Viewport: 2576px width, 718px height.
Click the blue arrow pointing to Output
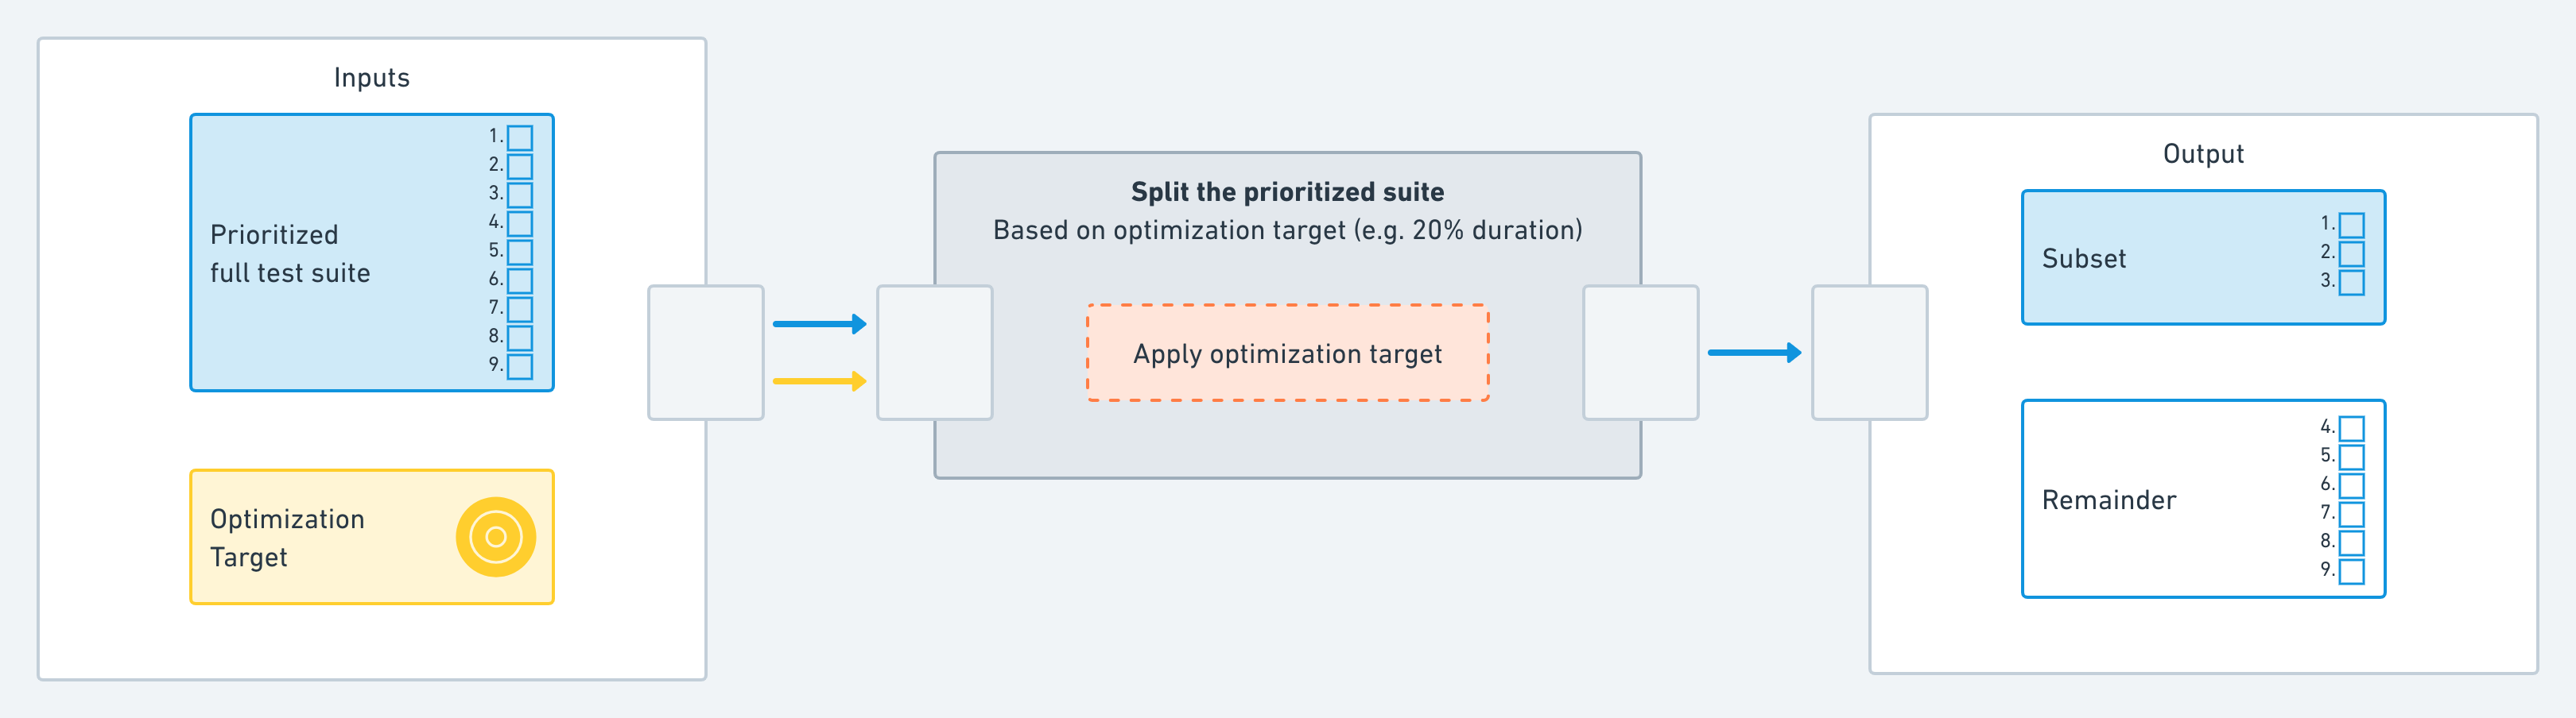[x=1754, y=353]
